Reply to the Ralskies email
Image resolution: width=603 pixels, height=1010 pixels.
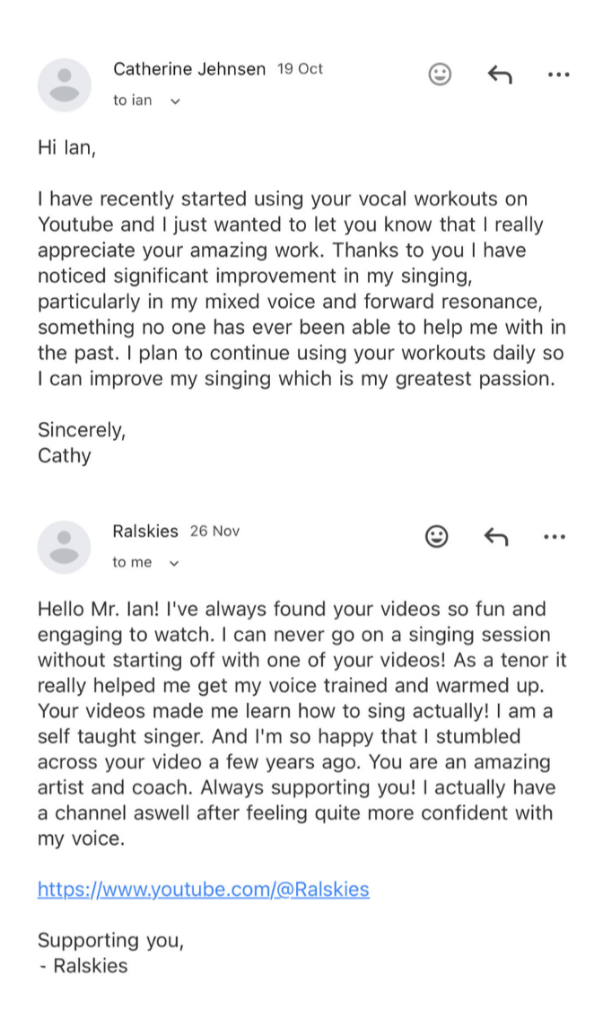coord(496,537)
